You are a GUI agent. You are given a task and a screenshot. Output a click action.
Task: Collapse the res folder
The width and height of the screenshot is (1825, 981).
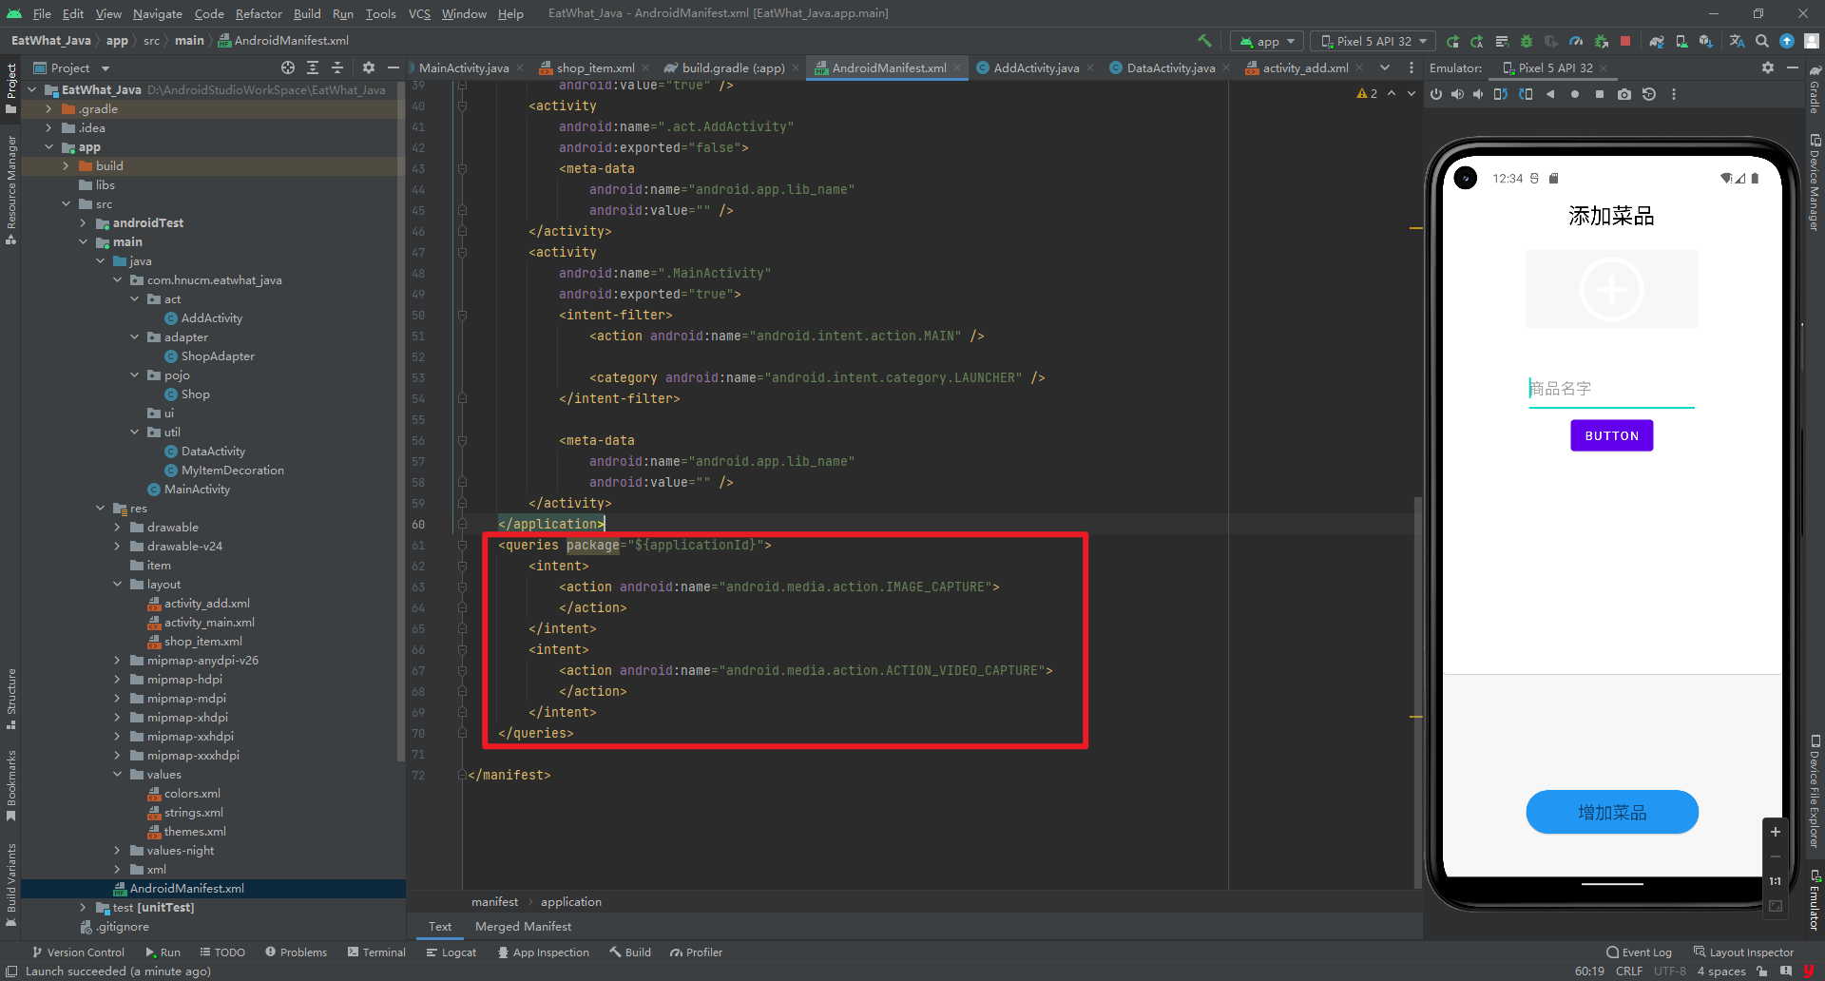click(x=101, y=508)
